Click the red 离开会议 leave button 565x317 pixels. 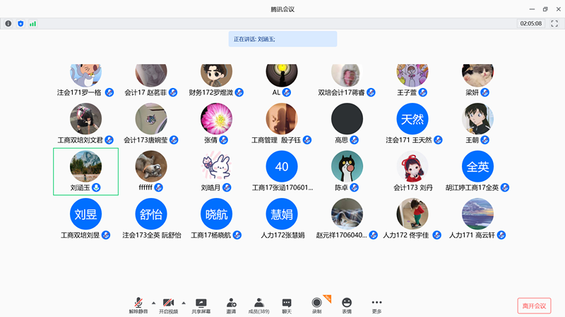click(533, 306)
